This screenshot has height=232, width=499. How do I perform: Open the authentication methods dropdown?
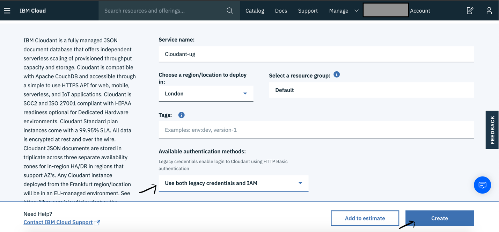tap(233, 183)
